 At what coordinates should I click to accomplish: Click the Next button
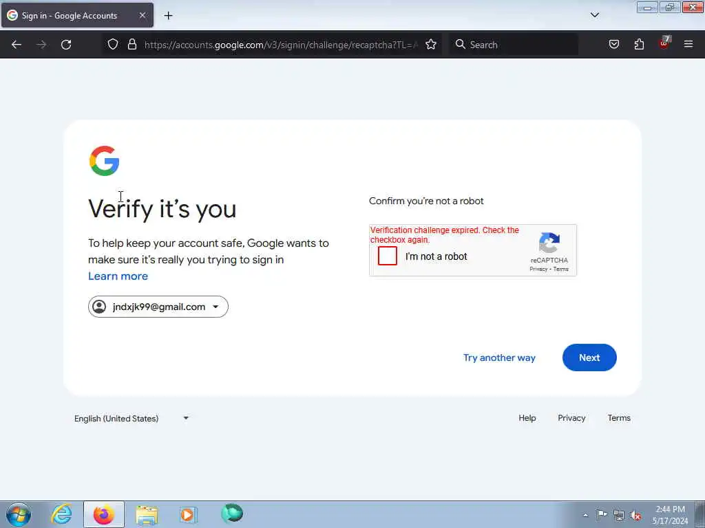589,357
